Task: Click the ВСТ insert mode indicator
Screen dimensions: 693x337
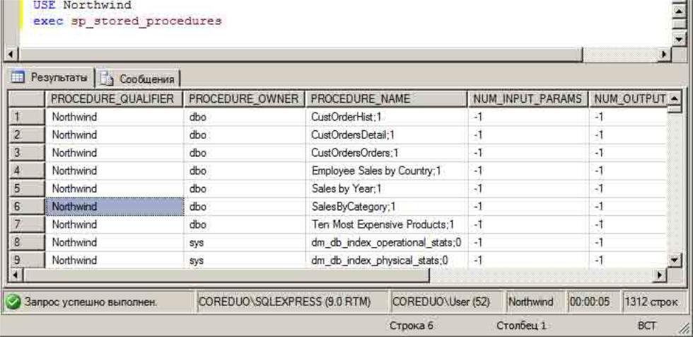Action: coord(646,326)
